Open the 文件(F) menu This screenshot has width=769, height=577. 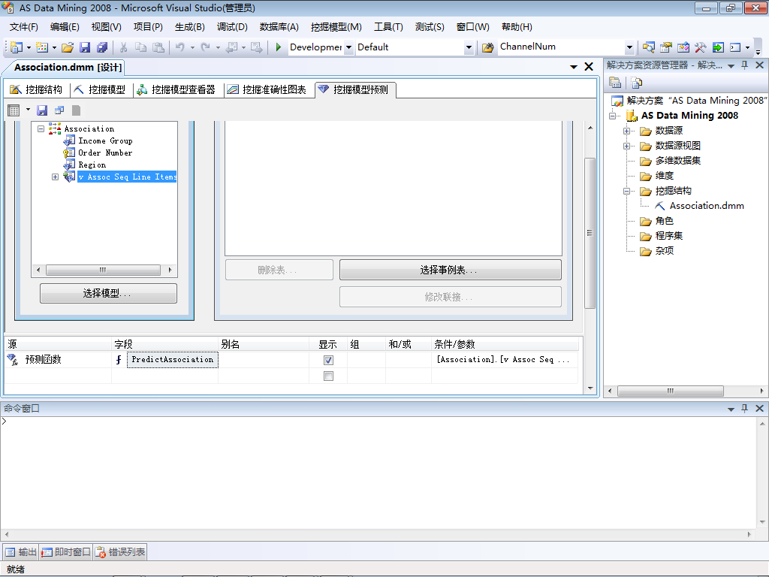tap(23, 27)
